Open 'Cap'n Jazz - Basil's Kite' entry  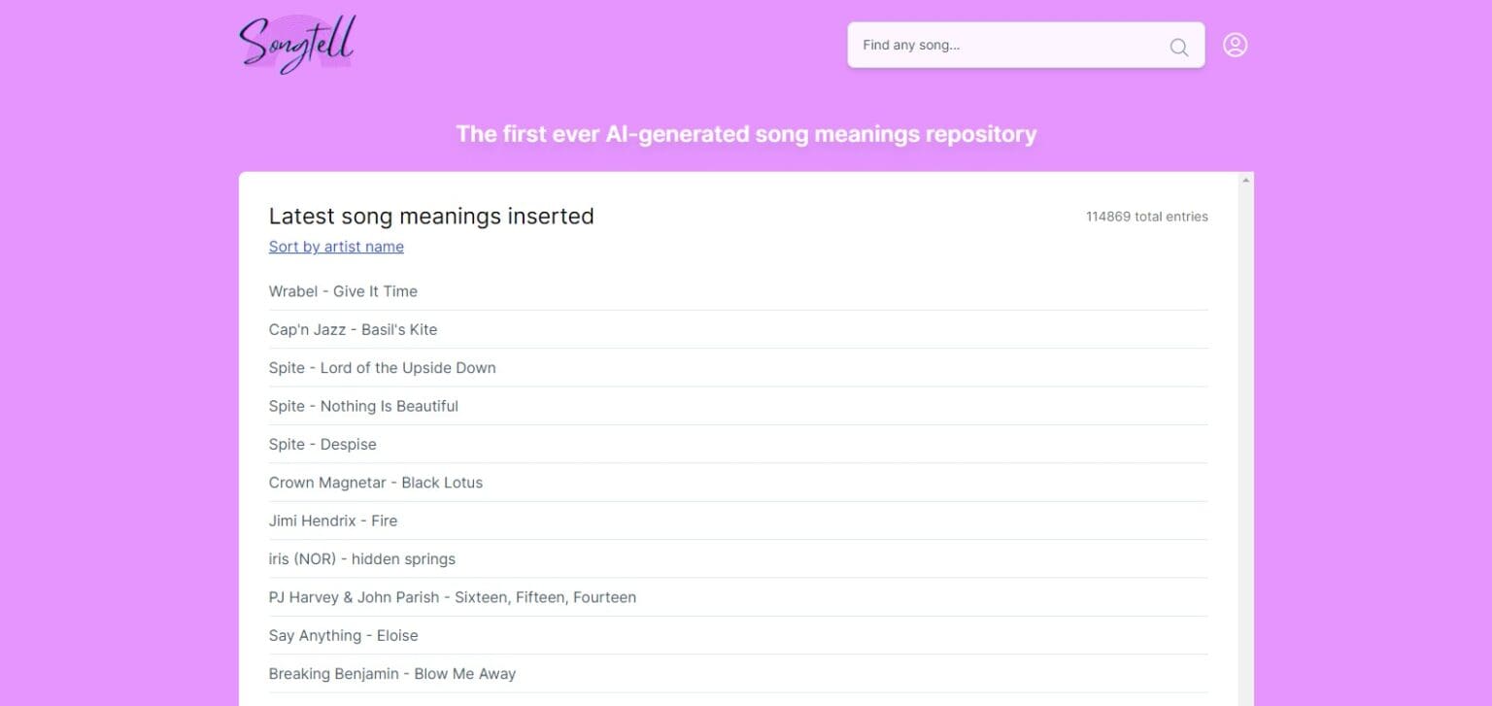[x=353, y=329]
